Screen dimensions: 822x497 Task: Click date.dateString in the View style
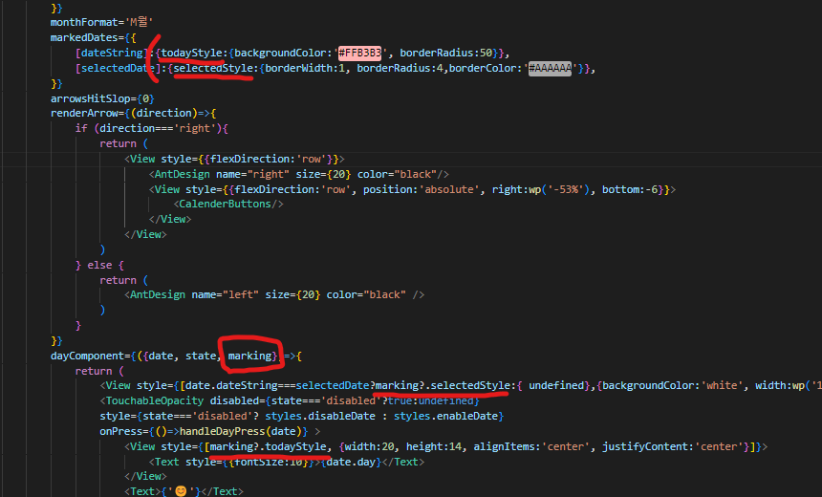click(x=231, y=386)
